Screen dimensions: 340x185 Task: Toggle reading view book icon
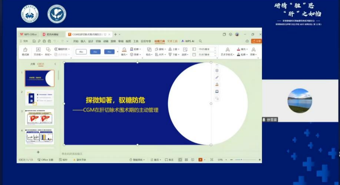click(192, 160)
